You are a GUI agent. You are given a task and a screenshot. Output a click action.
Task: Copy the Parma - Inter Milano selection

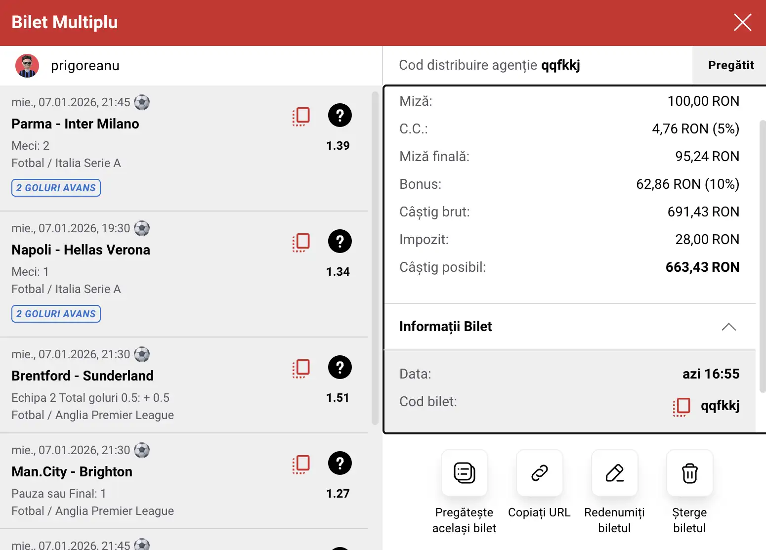301,116
